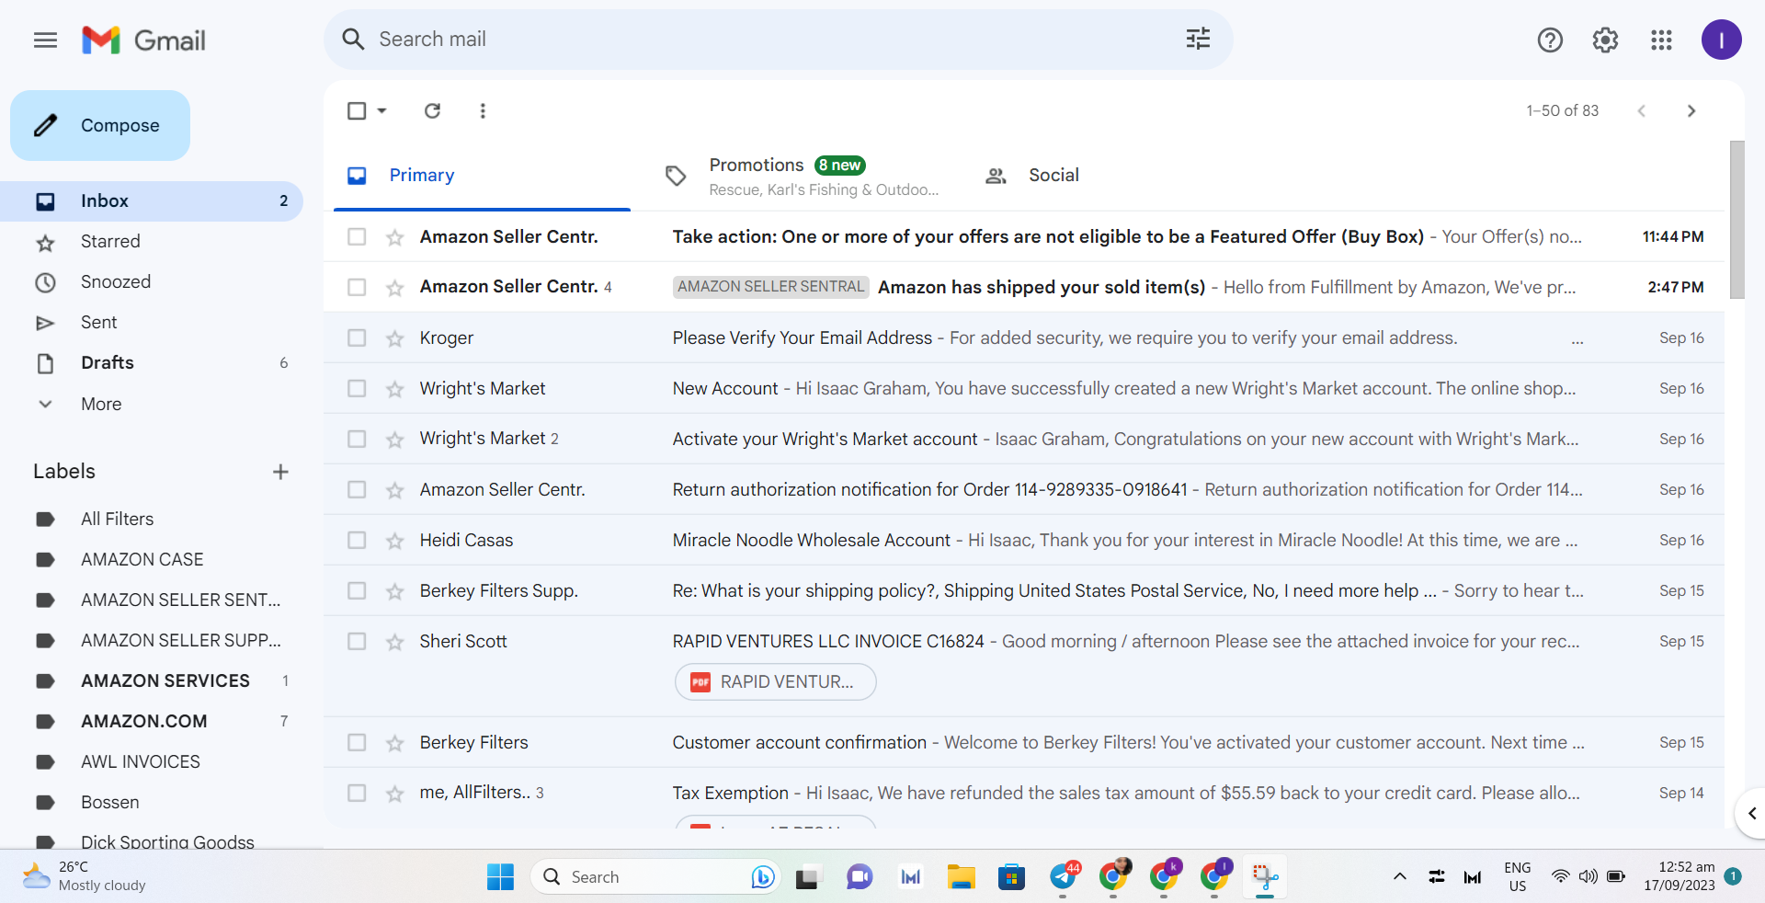Image resolution: width=1765 pixels, height=903 pixels.
Task: Open the AWL INVOICES label
Action: 152,761
